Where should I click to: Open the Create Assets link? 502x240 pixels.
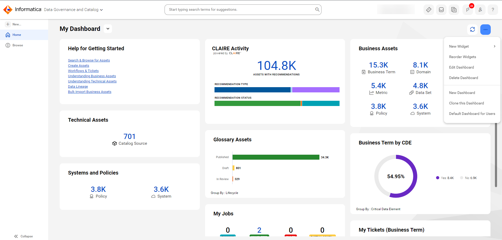(78, 66)
